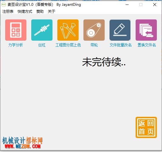The height and width of the screenshot is (152, 162).
Task: Launch 置换文件名 file swap icon
Action: (146, 30)
